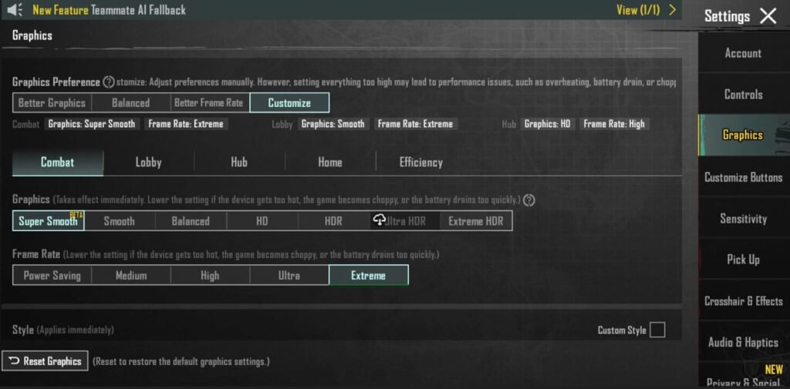Screen dimensions: 790x389
Task: Choose the Balanced graphics preference preset
Action: pos(130,103)
